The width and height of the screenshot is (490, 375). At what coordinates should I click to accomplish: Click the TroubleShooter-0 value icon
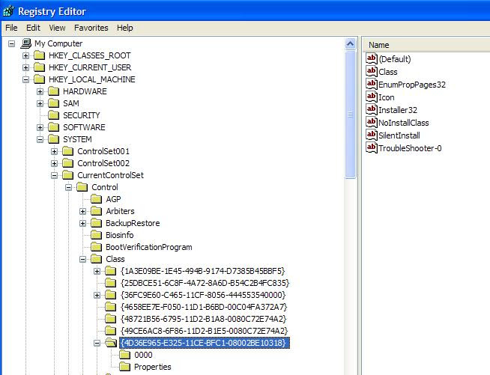[x=372, y=148]
